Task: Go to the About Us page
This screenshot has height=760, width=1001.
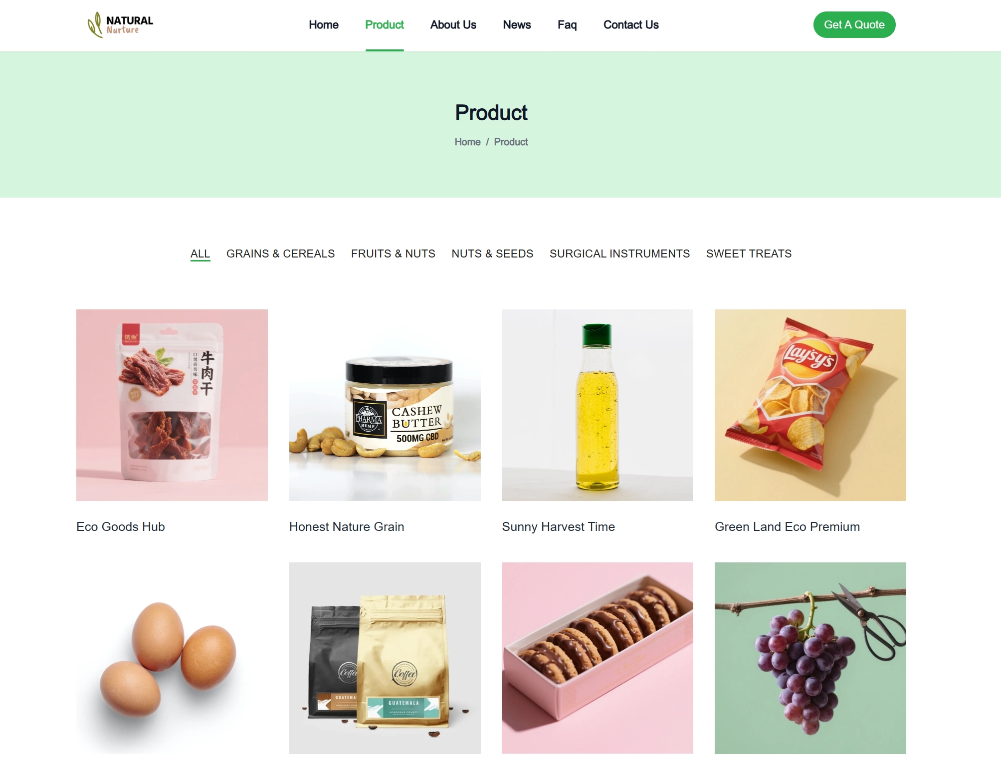Action: 453,25
